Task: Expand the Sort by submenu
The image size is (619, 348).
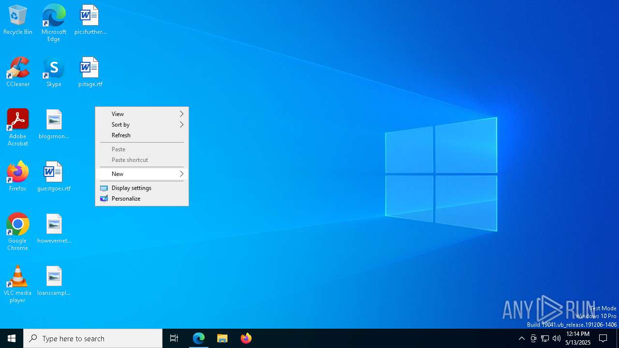Action: click(x=142, y=125)
